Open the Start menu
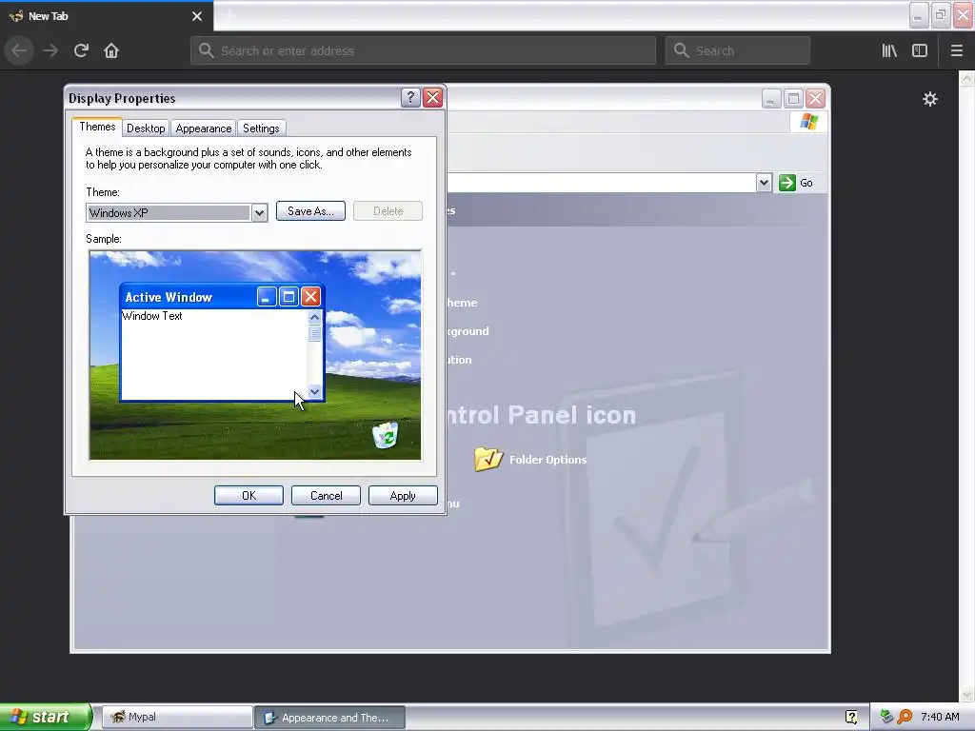This screenshot has width=975, height=731. tap(45, 717)
